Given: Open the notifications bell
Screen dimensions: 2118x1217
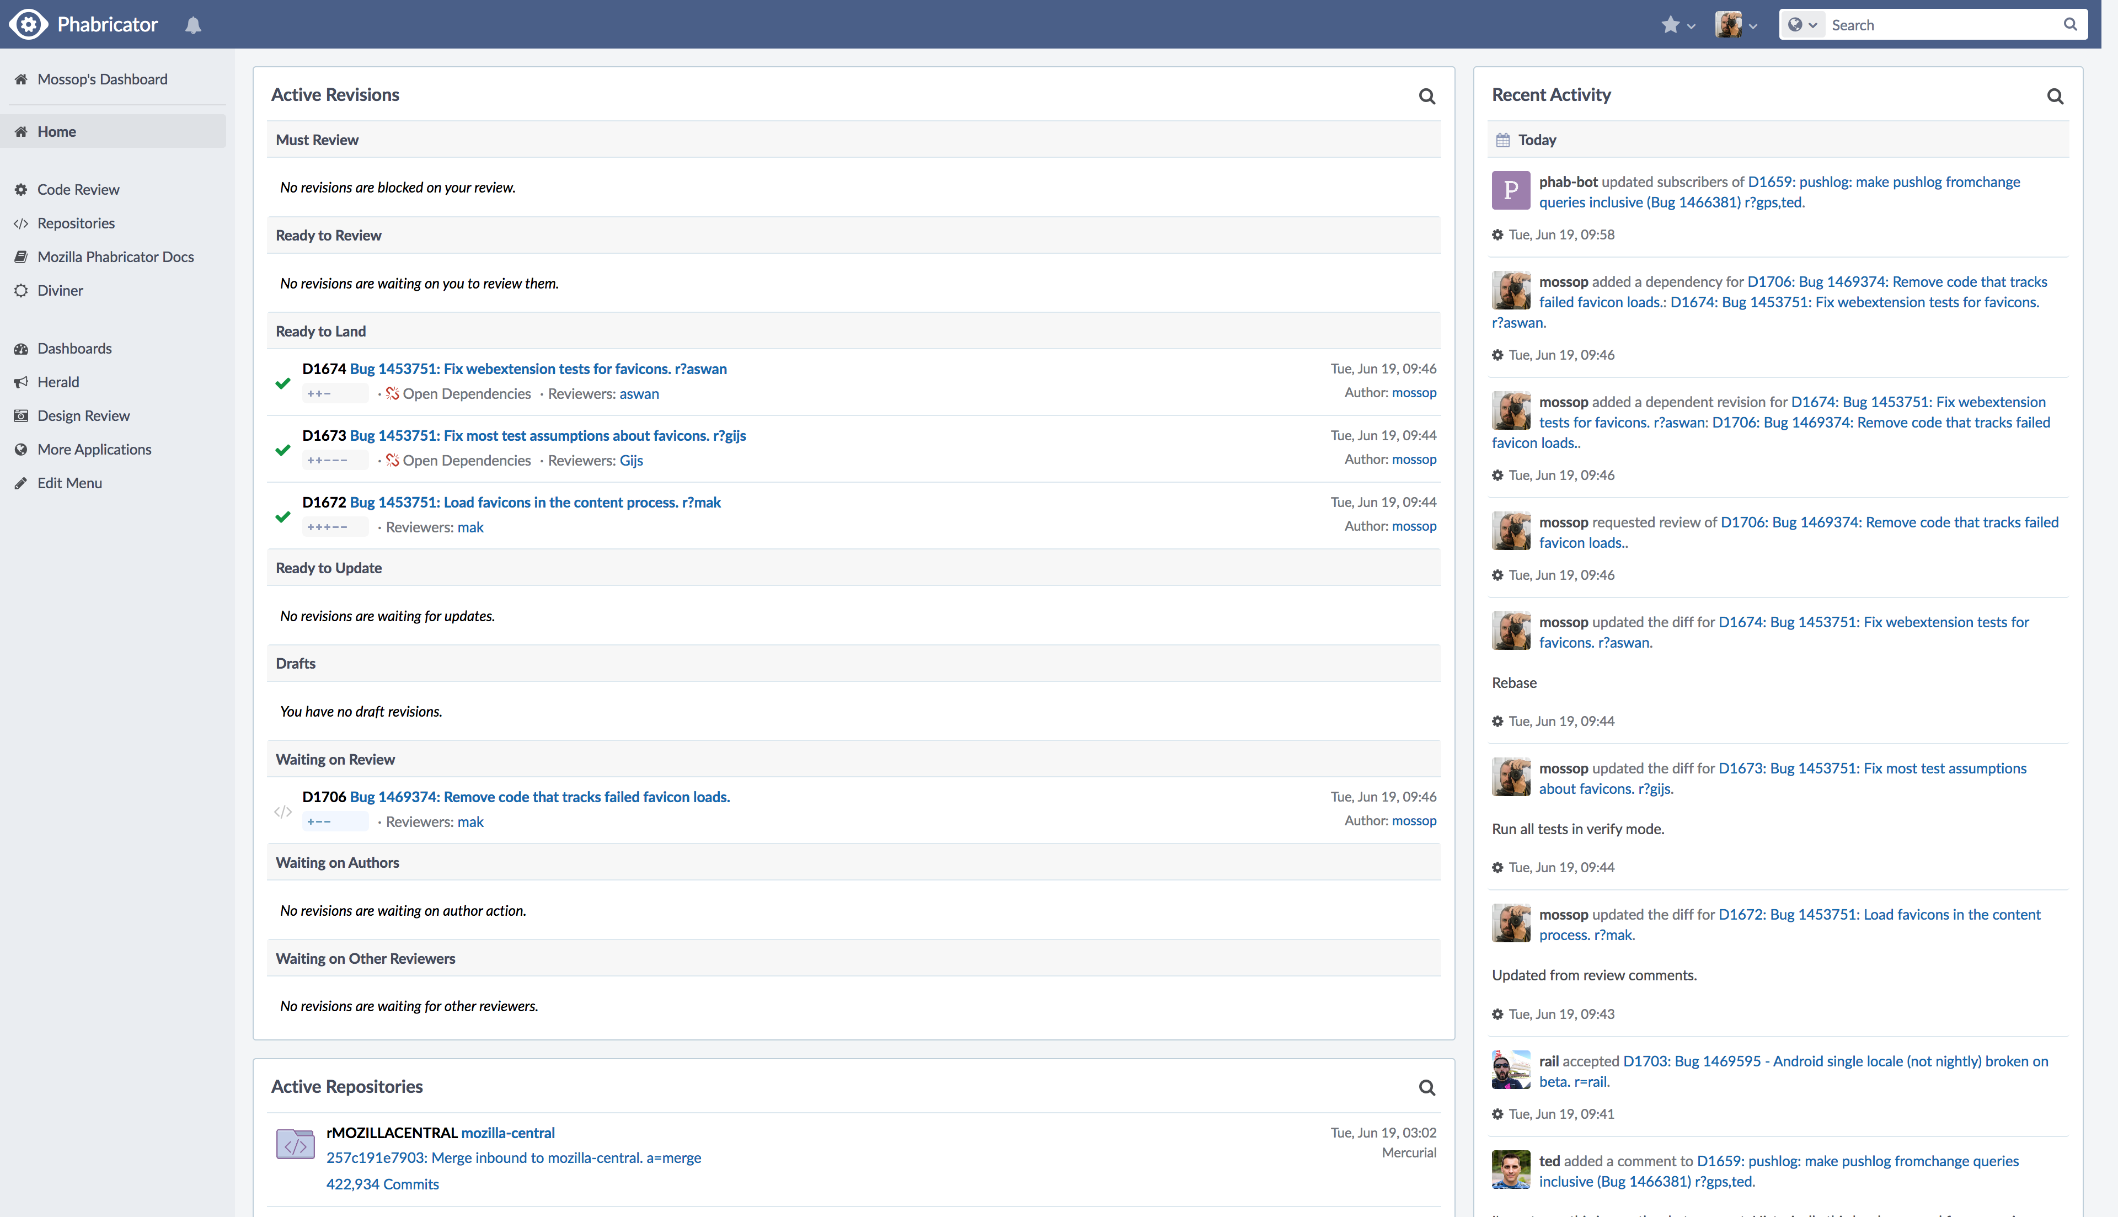Looking at the screenshot, I should coord(193,25).
